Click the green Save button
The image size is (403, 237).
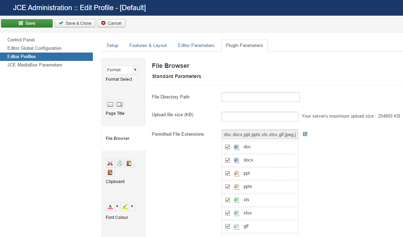tap(27, 23)
